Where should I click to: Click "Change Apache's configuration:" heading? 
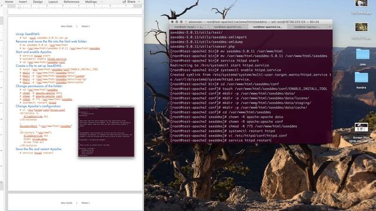[x=38, y=106]
